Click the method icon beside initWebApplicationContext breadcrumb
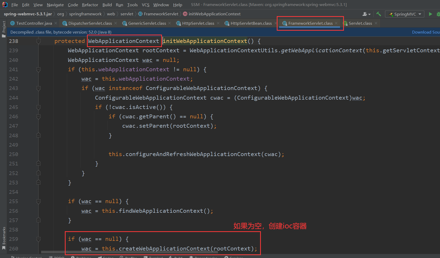This screenshot has width=440, height=258. [x=185, y=14]
